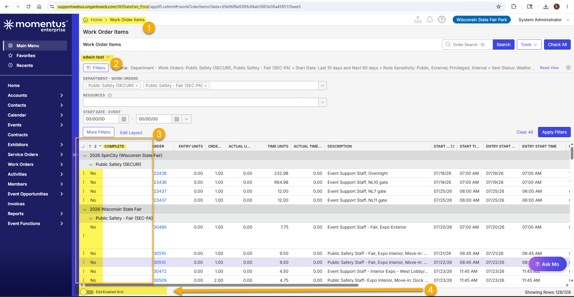Click the start date input field
The width and height of the screenshot is (574, 297).
click(x=101, y=119)
